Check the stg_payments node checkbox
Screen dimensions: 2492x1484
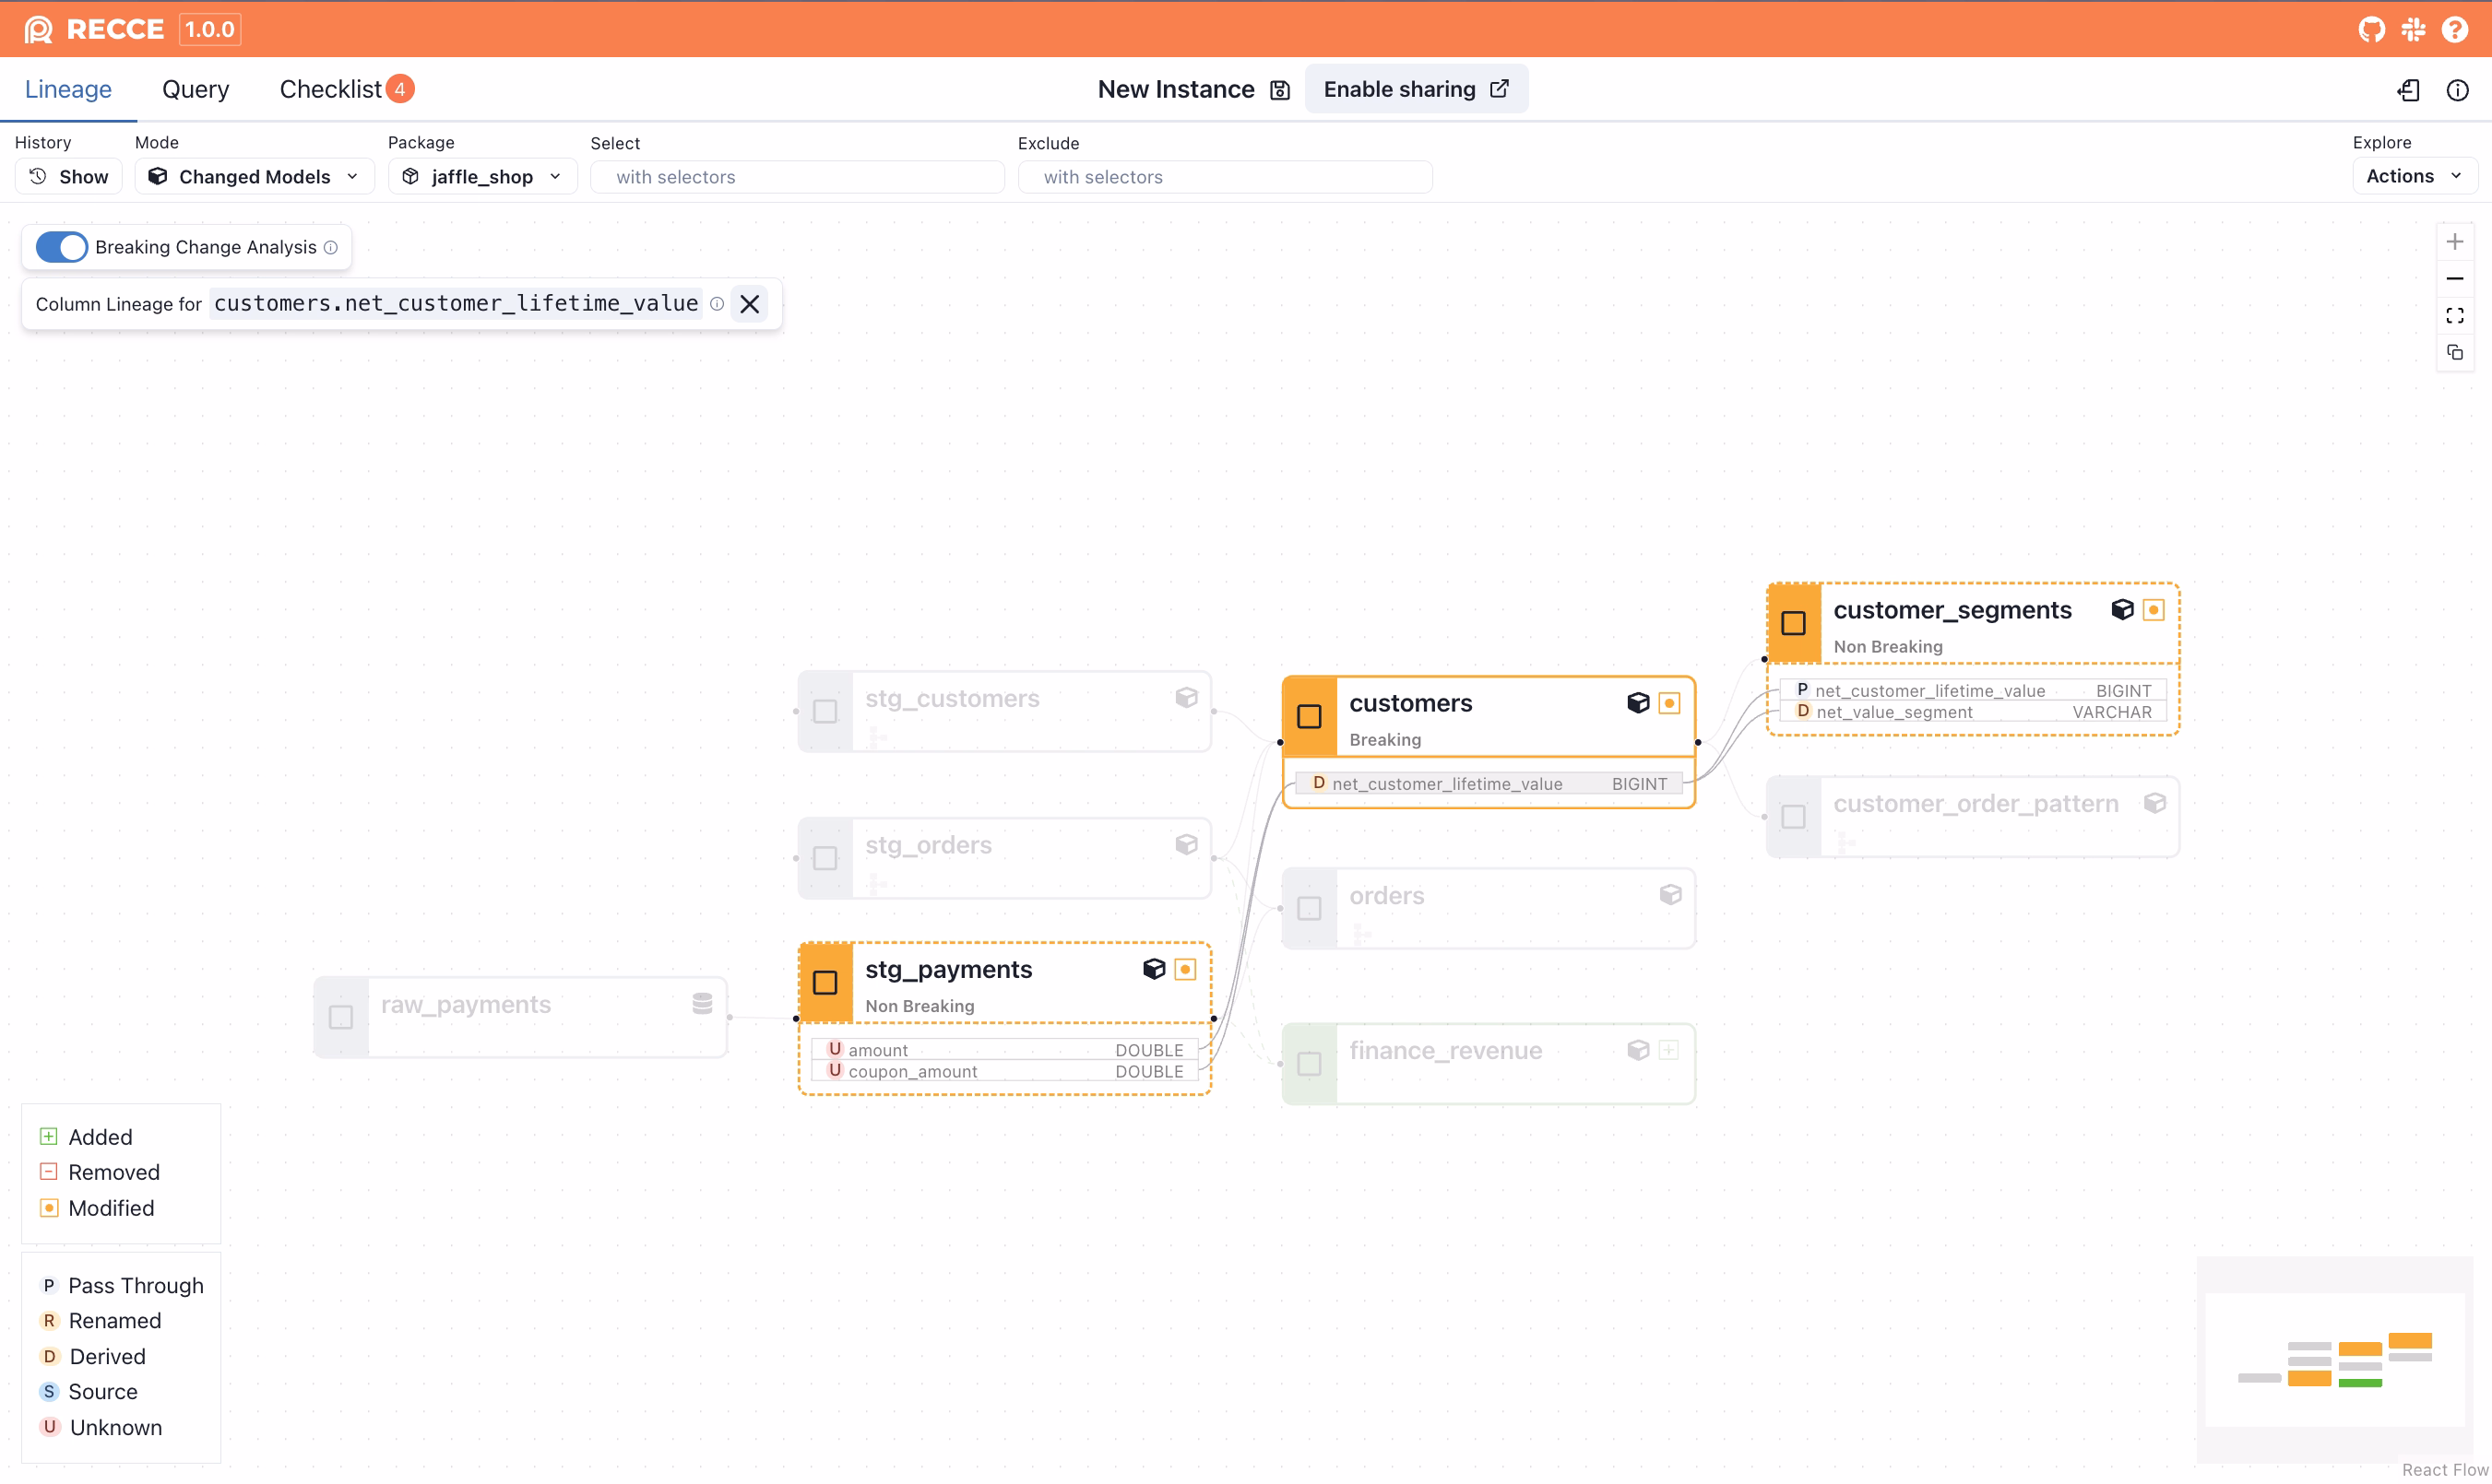coord(825,983)
